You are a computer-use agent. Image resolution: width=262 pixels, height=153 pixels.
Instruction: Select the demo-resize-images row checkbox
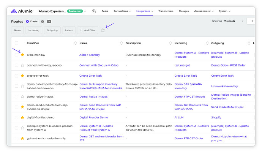17,96
